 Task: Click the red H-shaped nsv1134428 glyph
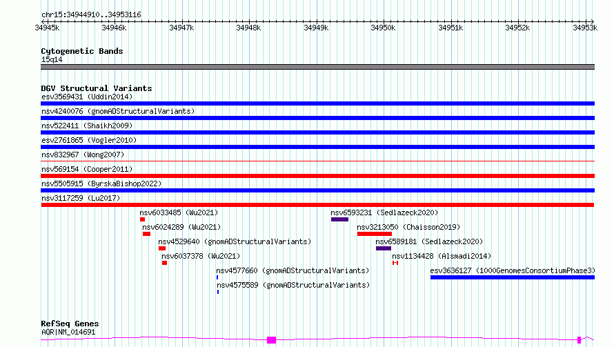[395, 263]
